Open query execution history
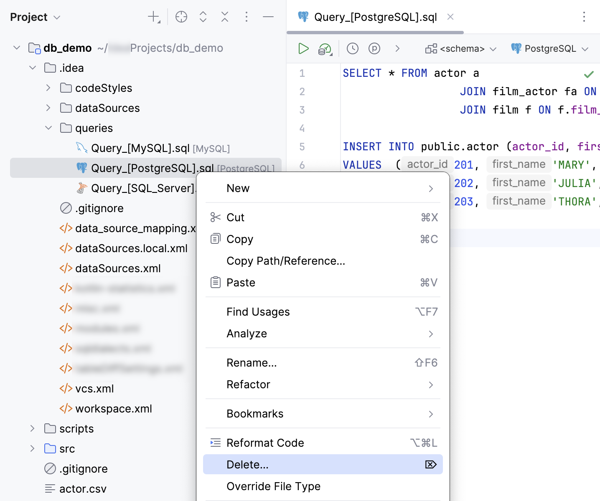Image resolution: width=600 pixels, height=501 pixels. tap(352, 48)
